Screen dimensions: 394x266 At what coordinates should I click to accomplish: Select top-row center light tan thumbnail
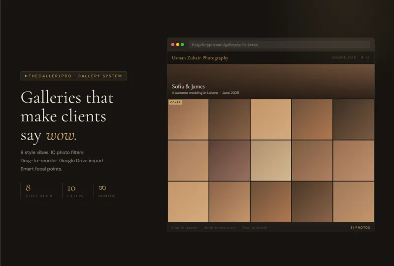(271, 119)
